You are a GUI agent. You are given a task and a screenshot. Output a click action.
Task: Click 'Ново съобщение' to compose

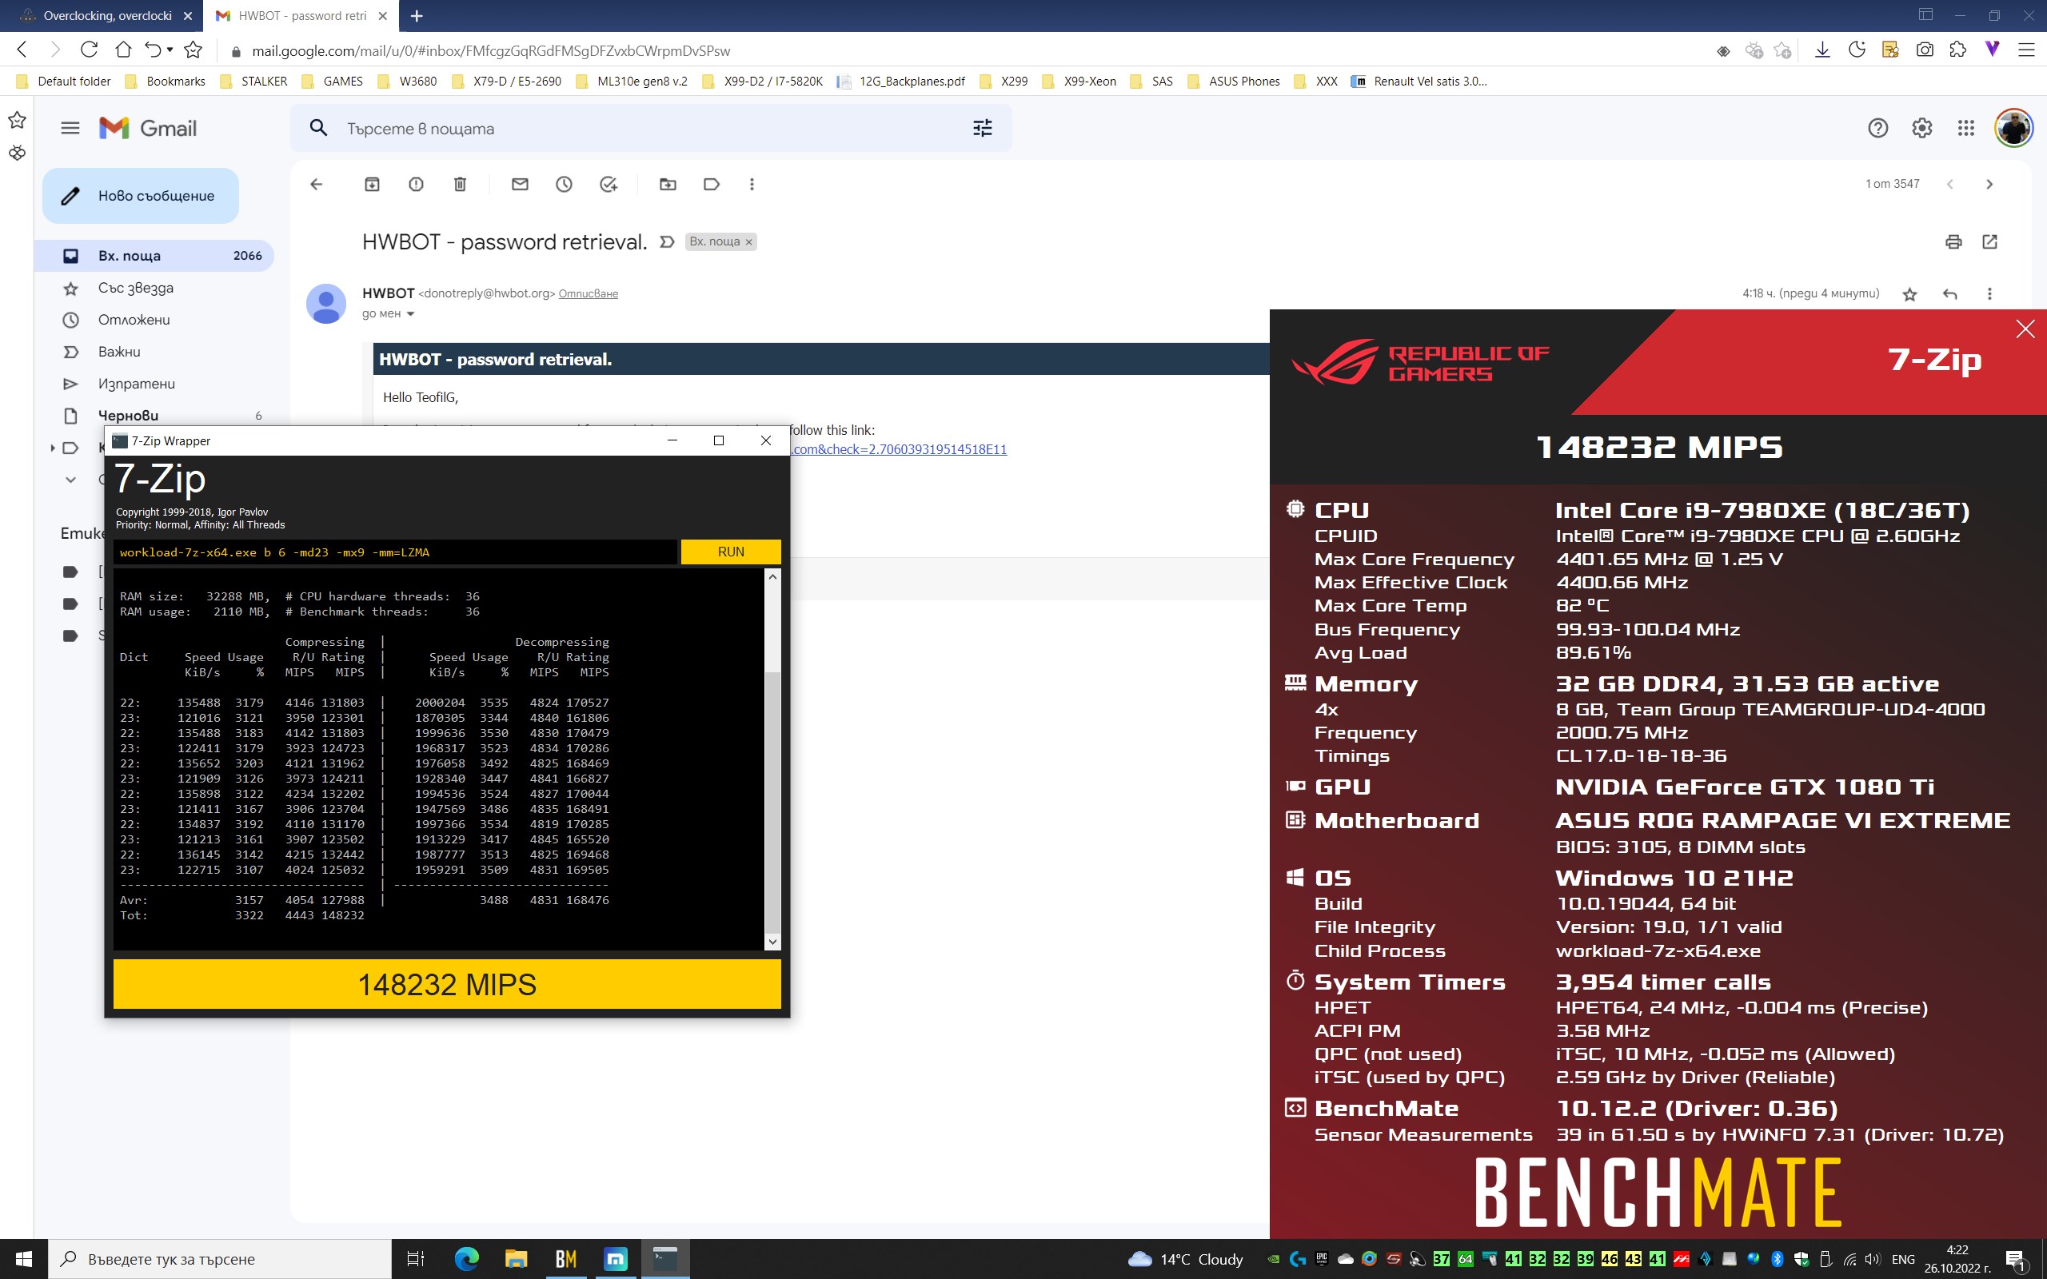141,197
